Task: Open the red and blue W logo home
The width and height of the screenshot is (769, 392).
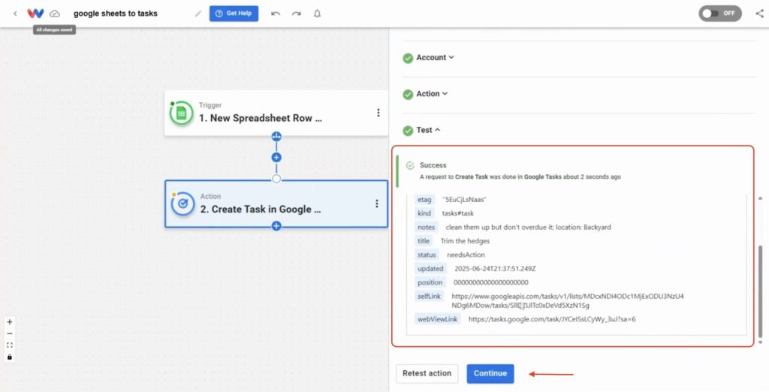Action: point(35,14)
